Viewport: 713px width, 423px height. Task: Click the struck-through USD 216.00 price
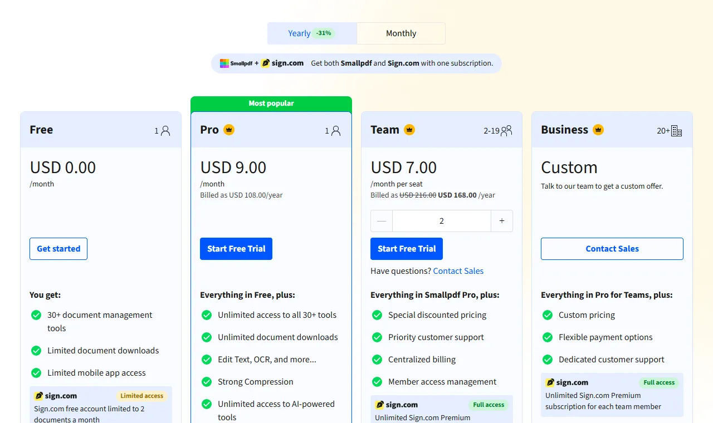click(x=418, y=195)
